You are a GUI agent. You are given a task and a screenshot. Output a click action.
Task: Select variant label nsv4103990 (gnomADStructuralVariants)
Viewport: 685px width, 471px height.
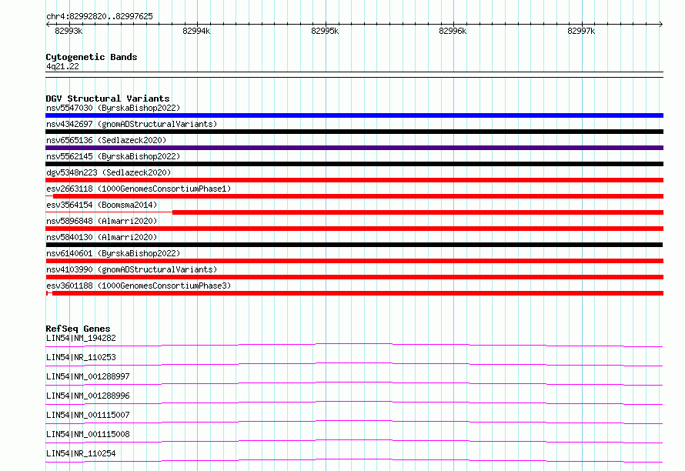132,269
